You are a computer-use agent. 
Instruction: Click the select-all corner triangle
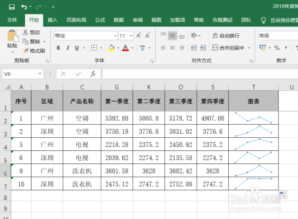[x=8, y=87]
